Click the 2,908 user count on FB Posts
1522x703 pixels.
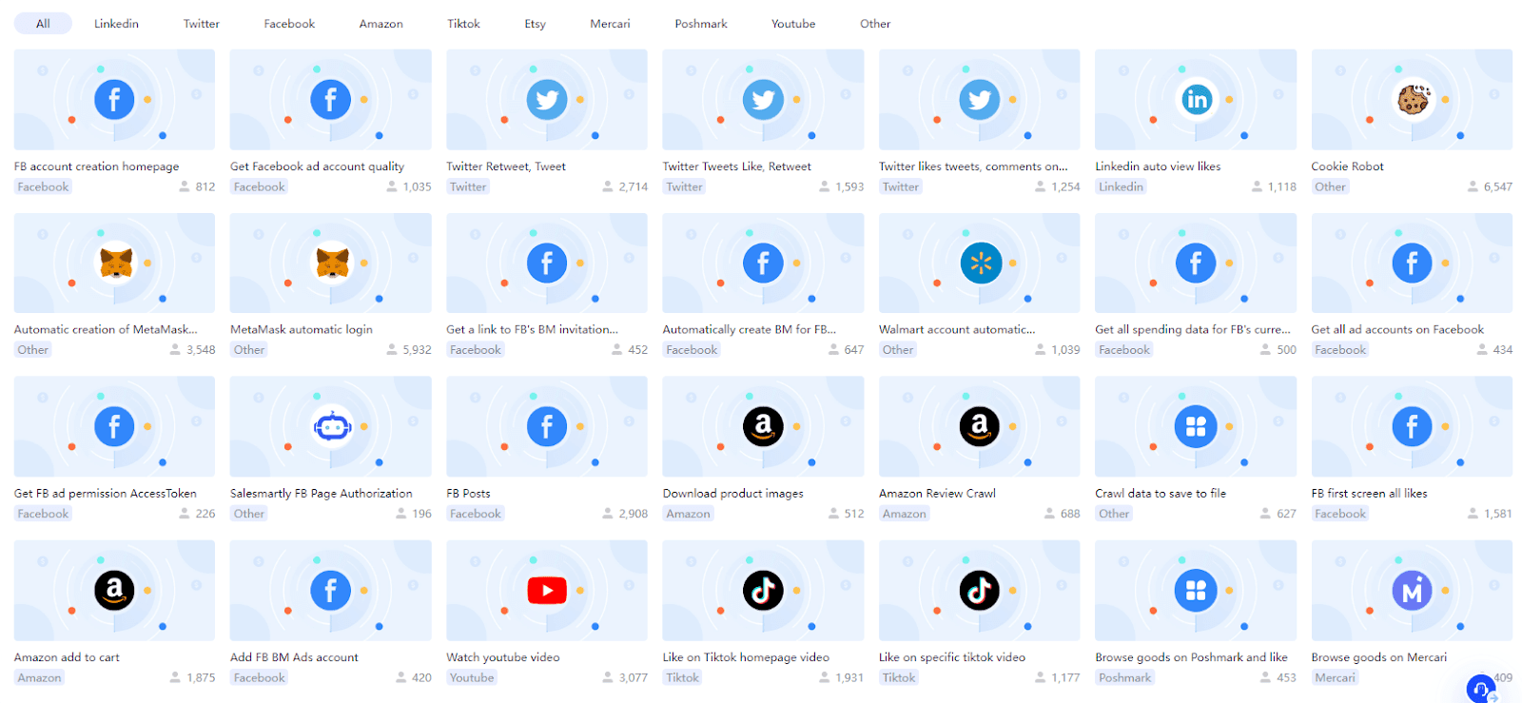coord(633,514)
